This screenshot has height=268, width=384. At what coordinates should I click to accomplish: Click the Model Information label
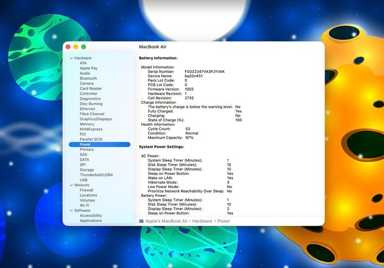(x=158, y=67)
